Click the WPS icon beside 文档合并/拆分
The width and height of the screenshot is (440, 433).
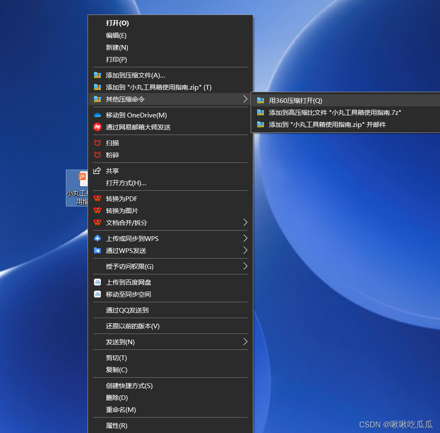(x=97, y=223)
